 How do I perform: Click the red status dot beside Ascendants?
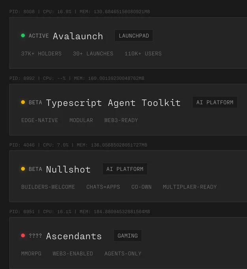pyautogui.click(x=23, y=235)
